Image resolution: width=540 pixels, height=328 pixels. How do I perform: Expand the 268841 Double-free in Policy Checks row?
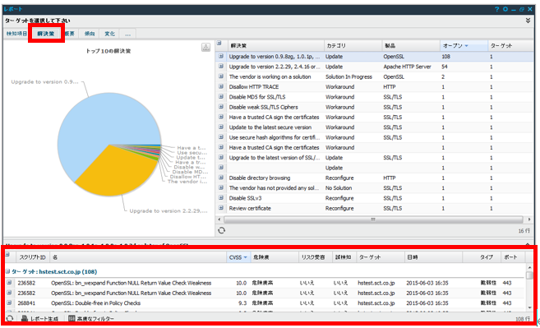[9, 303]
